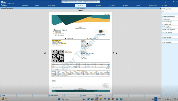Viewport: 178px width, 101px height.
Task: Click the F8: Font & Colour button
Action: [170, 27]
